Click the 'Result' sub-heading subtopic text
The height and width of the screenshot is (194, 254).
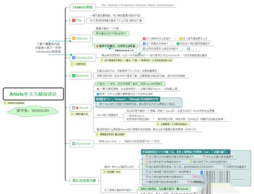click(107, 115)
